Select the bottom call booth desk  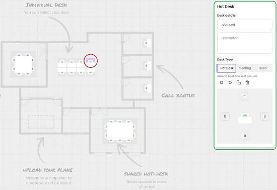pyautogui.click(x=147, y=88)
